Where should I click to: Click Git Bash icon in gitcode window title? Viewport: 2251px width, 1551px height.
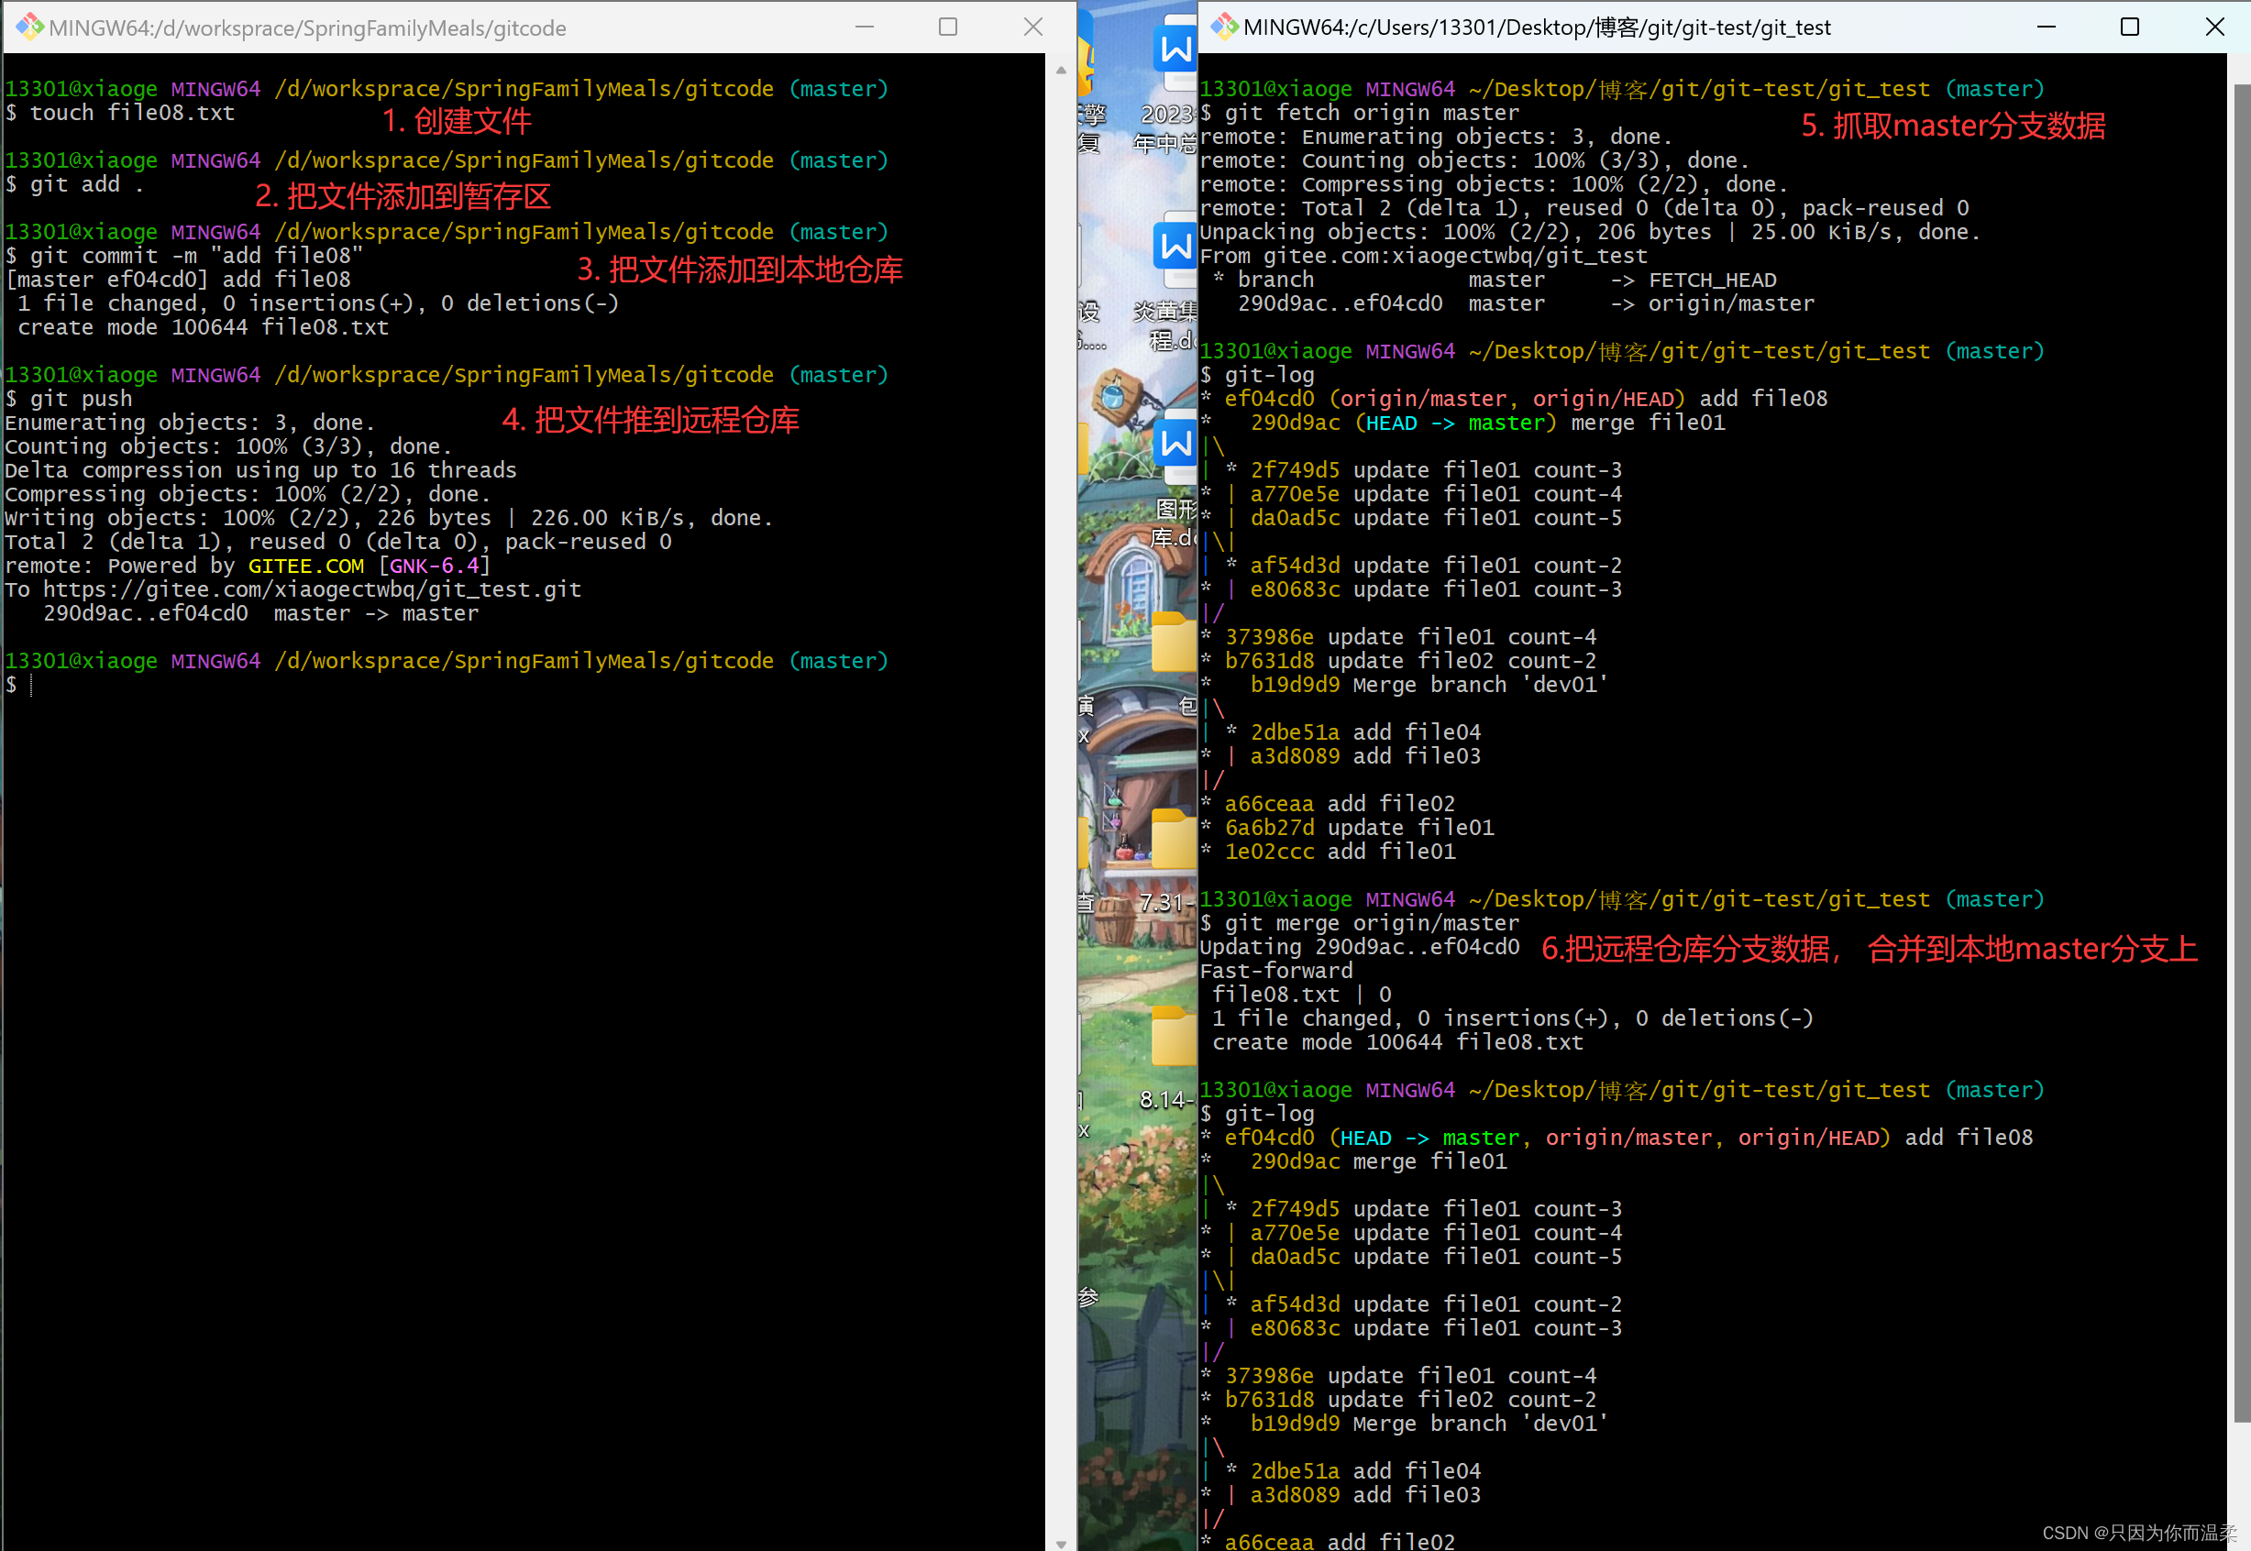29,27
